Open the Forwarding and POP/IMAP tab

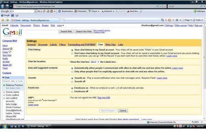(x=82, y=44)
